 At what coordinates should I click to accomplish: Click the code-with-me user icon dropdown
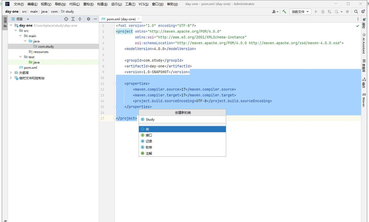(275, 12)
